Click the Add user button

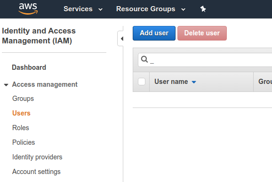154,33
